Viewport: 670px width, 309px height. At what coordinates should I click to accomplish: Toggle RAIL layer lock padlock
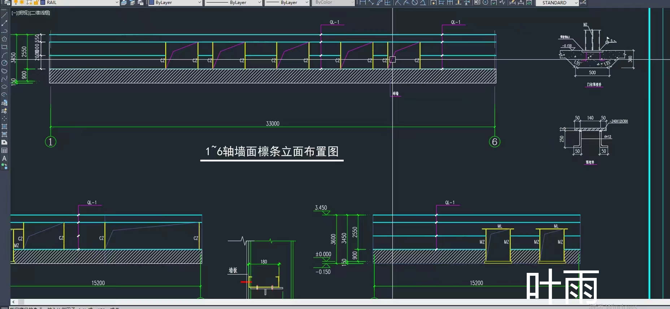[36, 2]
